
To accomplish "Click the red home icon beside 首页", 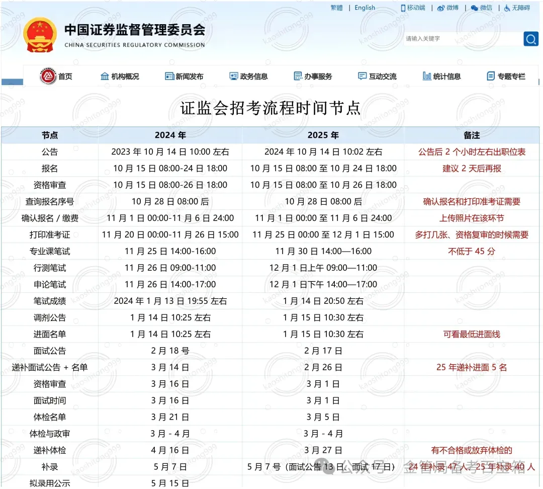I will pyautogui.click(x=48, y=76).
